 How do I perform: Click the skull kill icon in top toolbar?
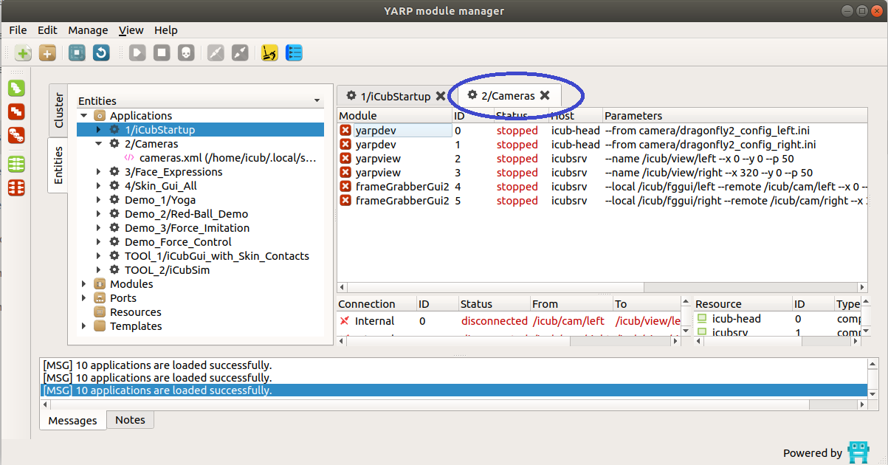coord(185,53)
